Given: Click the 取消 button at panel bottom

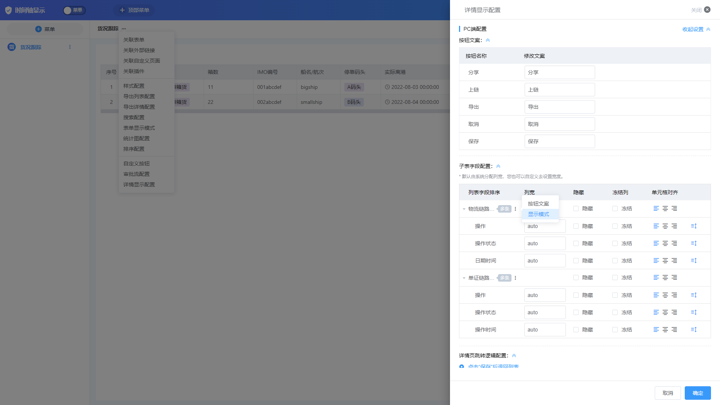Looking at the screenshot, I should (x=667, y=393).
